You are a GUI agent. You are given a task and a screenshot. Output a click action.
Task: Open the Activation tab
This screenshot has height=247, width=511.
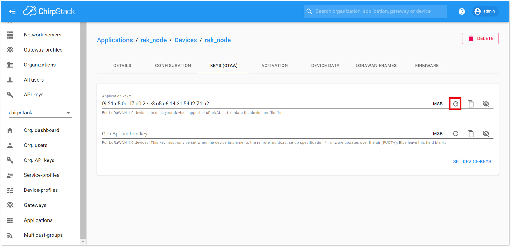[x=274, y=66]
